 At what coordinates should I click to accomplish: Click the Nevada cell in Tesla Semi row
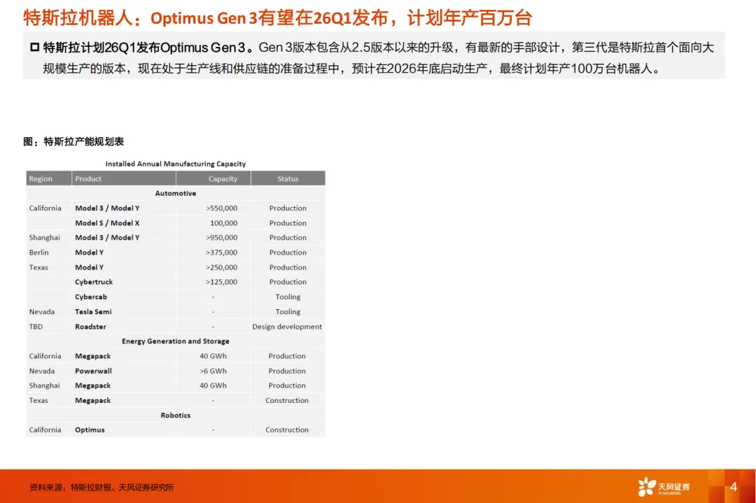click(42, 312)
